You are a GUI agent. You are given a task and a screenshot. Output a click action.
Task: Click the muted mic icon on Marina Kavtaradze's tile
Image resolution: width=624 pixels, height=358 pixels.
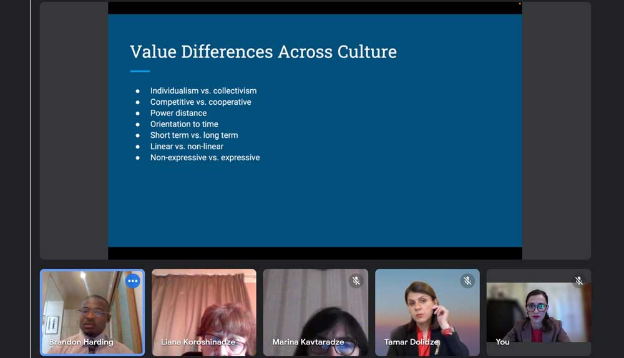[356, 281]
